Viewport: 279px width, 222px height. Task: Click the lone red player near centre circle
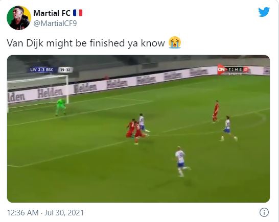pyautogui.click(x=216, y=112)
